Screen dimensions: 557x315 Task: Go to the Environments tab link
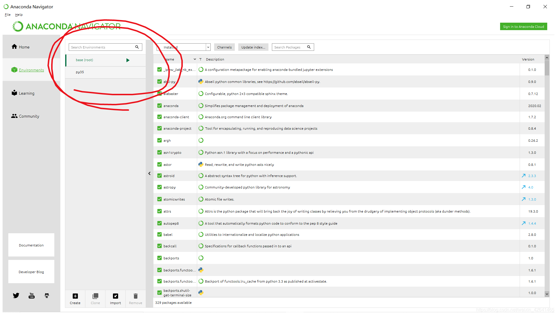(31, 70)
